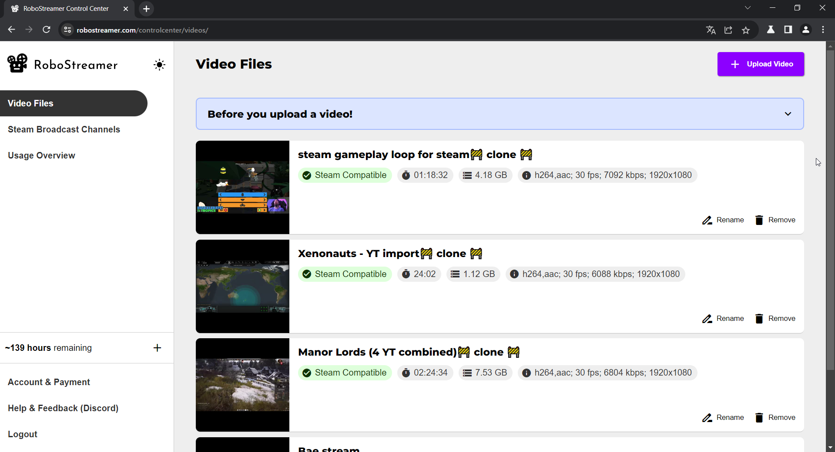Click the 7.53 GB file size chip
The height and width of the screenshot is (452, 835).
[x=485, y=373]
